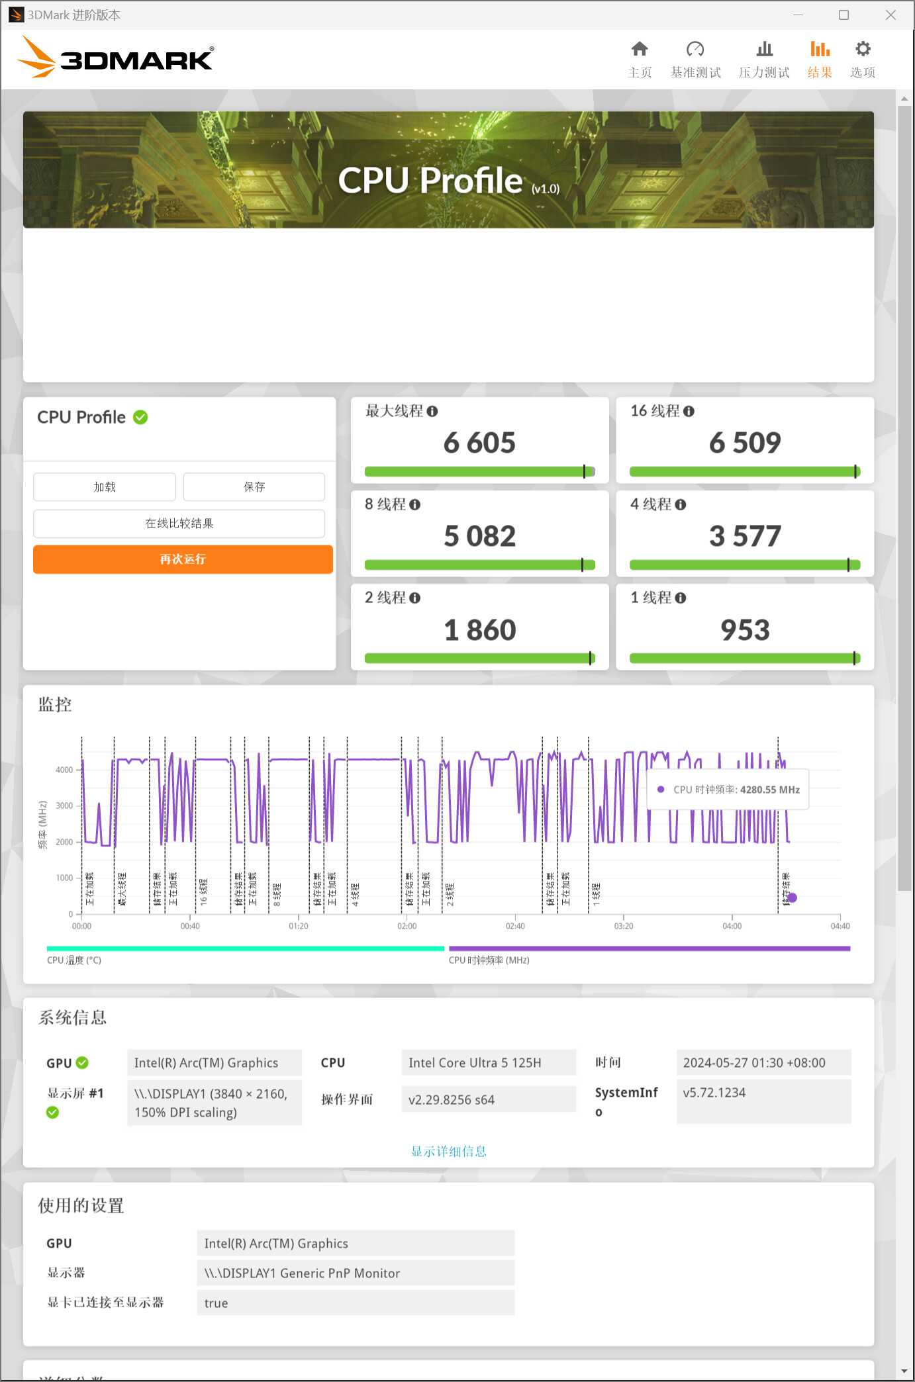Expand 显示详细信息 system details link
Viewport: 915px width, 1382px height.
tap(448, 1152)
